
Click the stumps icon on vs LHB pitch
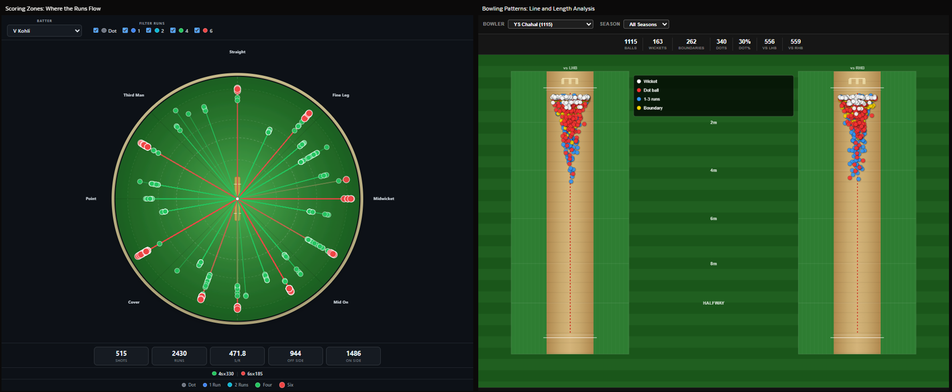[569, 81]
